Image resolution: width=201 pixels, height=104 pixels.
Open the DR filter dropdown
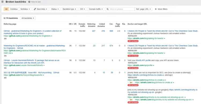82,9
